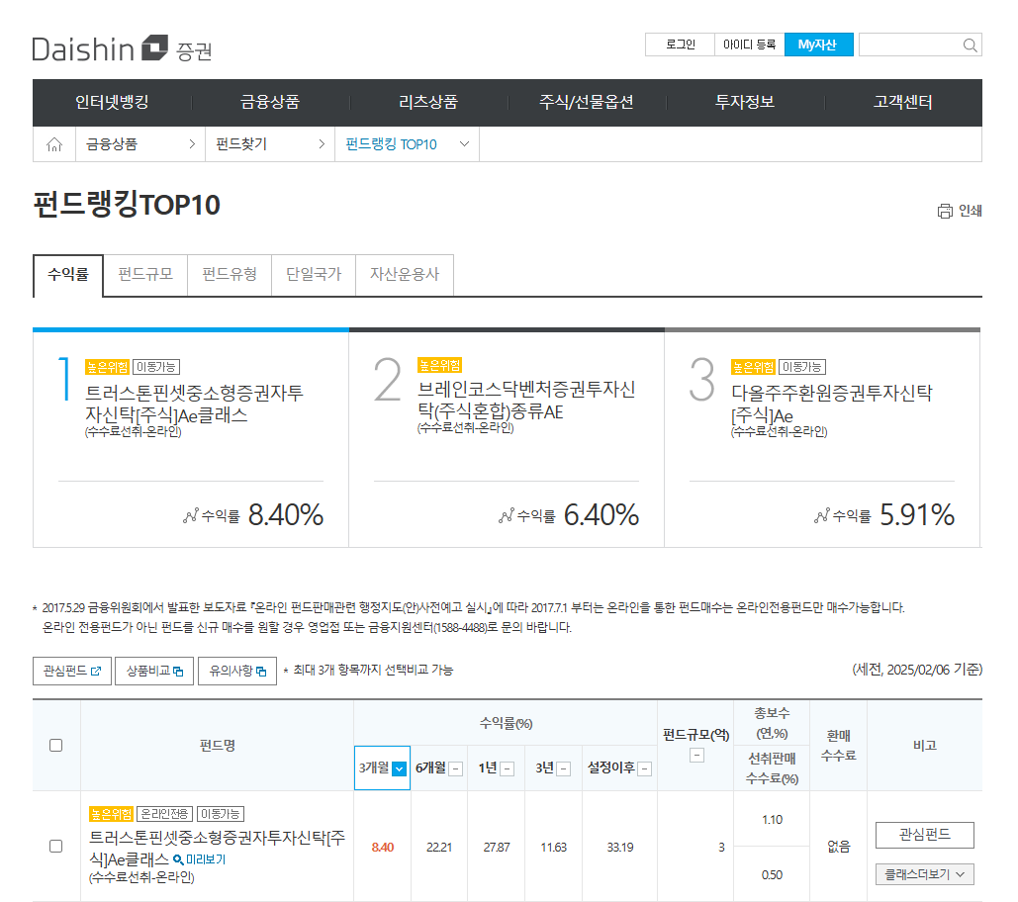1018x902 pixels.
Task: Click the 관심펀드 button in the fund row
Action: pyautogui.click(x=924, y=835)
